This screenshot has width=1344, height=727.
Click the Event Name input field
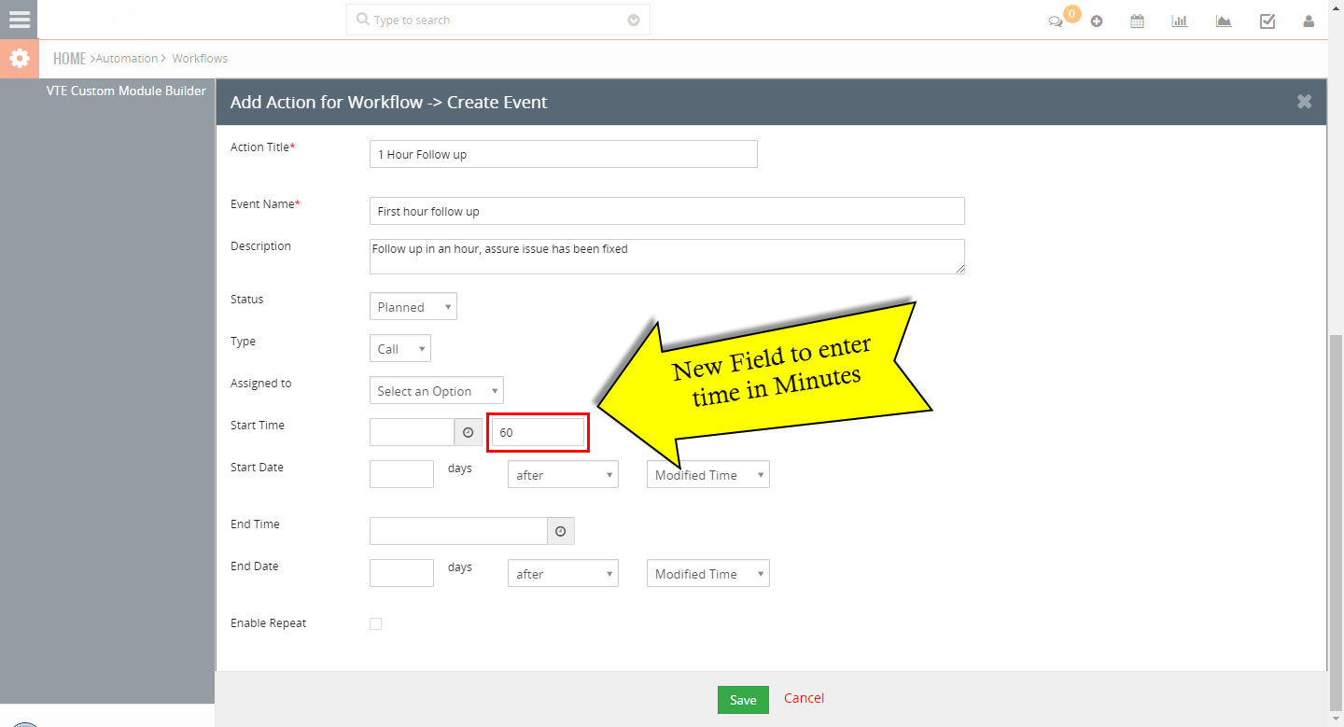tap(667, 211)
